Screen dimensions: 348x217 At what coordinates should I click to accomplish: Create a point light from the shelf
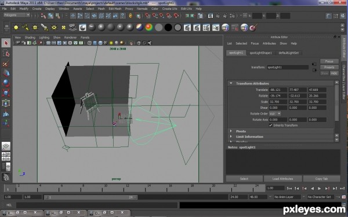coord(35,27)
